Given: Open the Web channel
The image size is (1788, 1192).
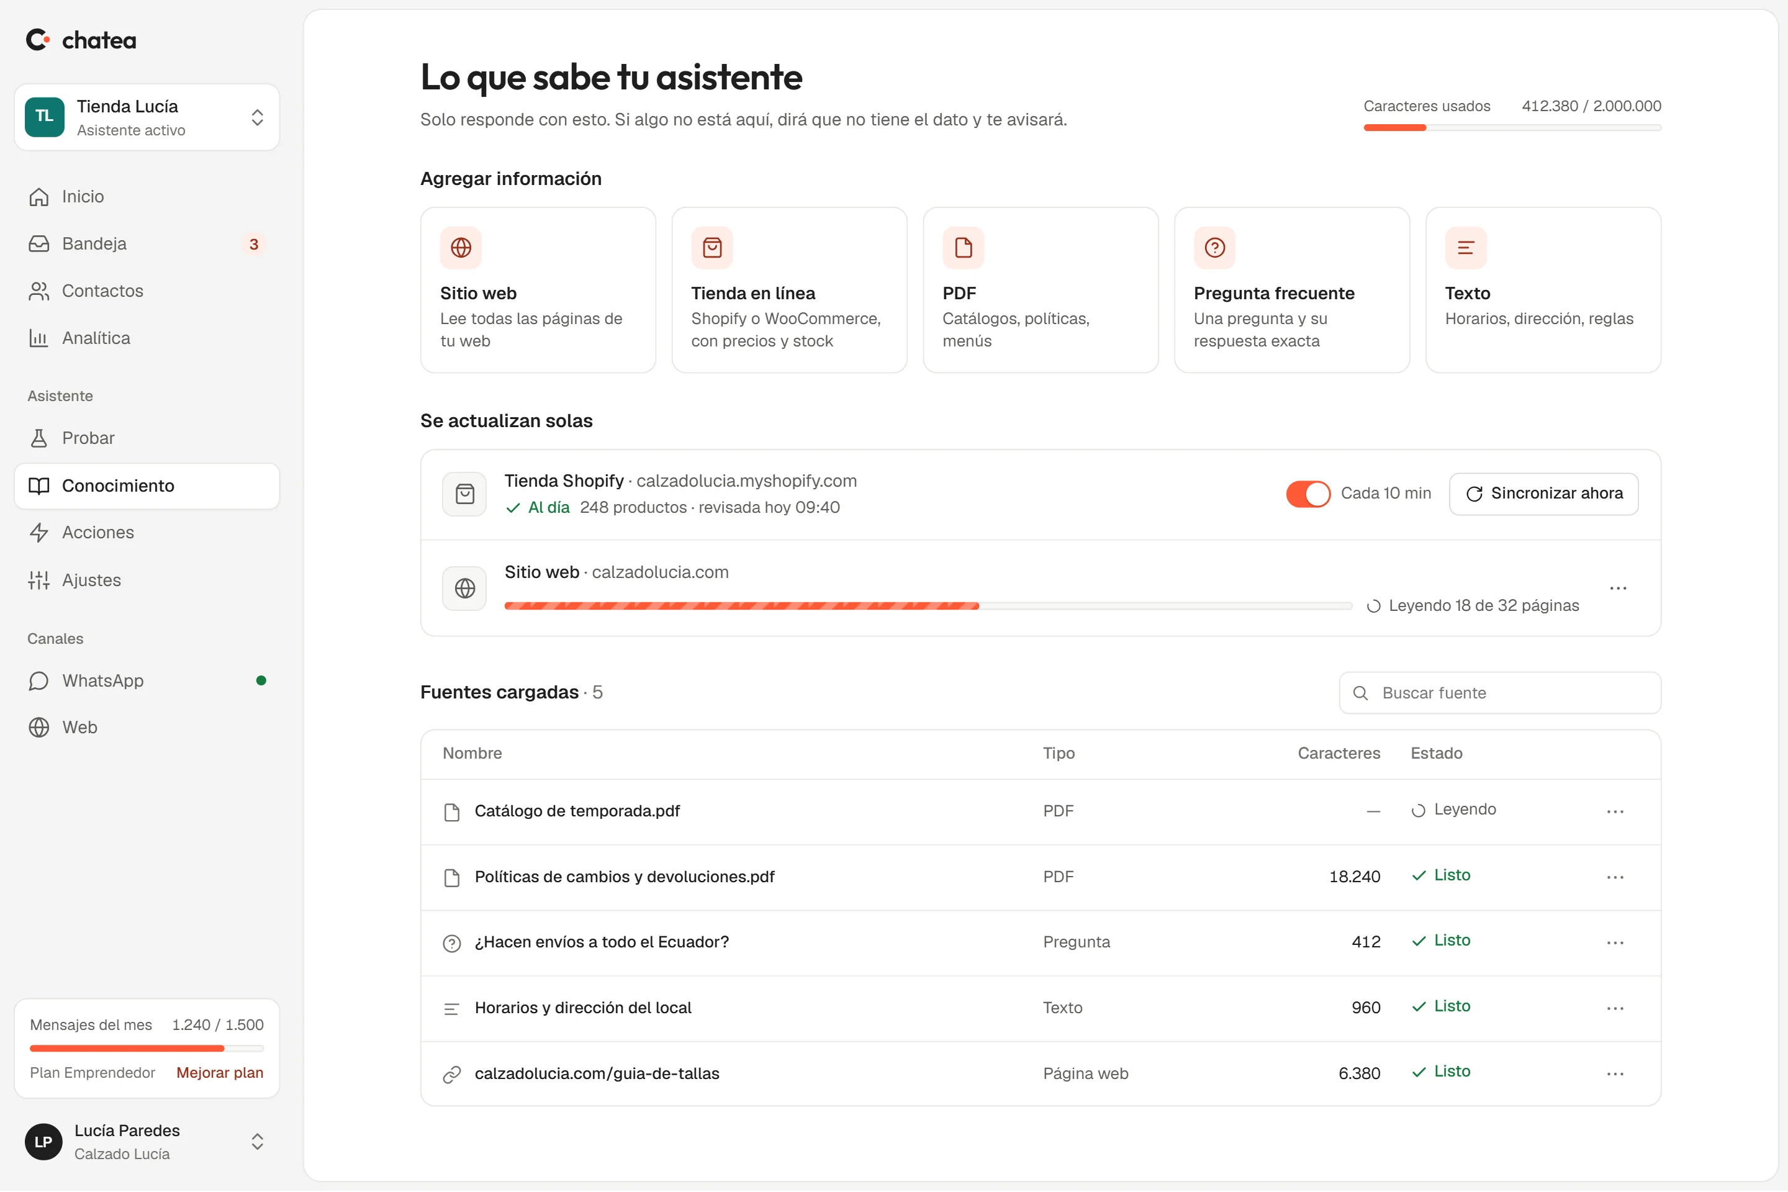Looking at the screenshot, I should pyautogui.click(x=147, y=728).
